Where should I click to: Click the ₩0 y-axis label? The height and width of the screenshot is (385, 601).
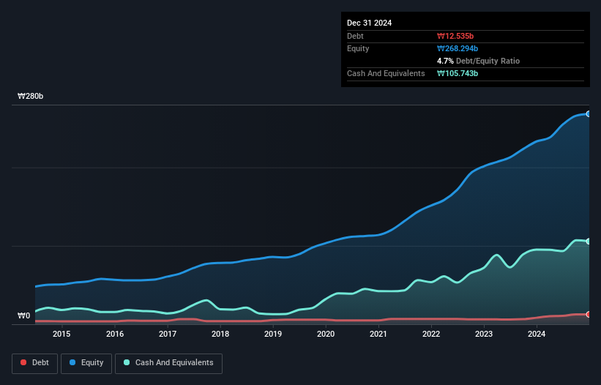23,315
